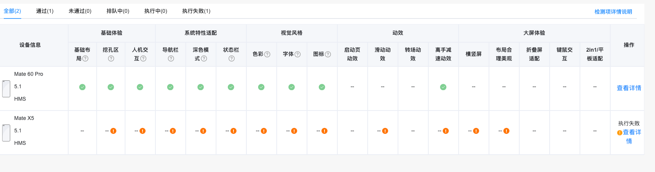Screen dimensions: 655x172
Task: Click Mate 60 Pro device thumbnail
Action: tap(6, 89)
